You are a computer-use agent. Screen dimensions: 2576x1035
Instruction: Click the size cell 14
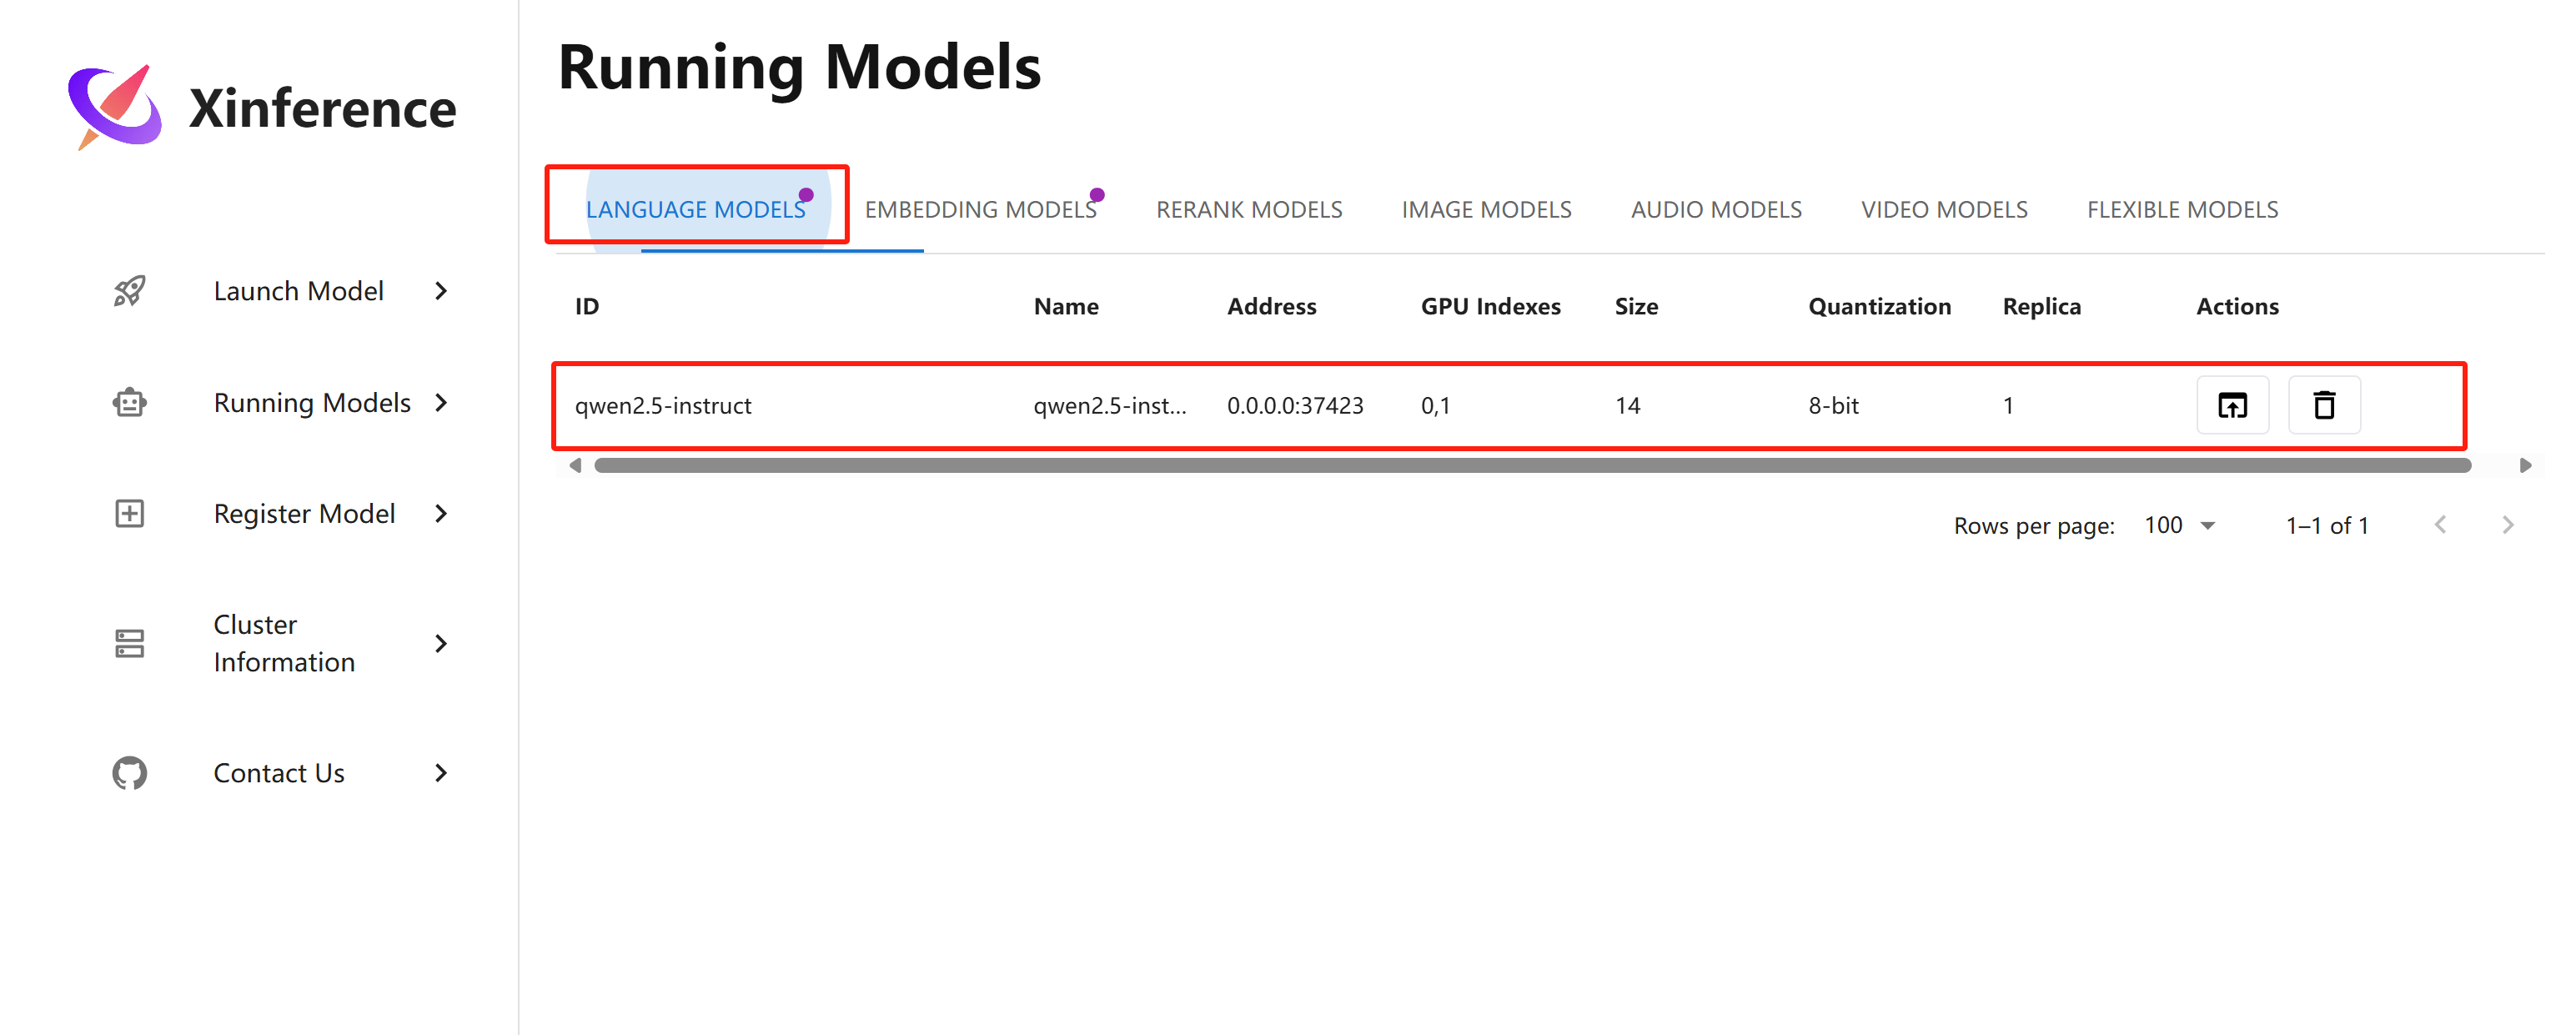1627,405
